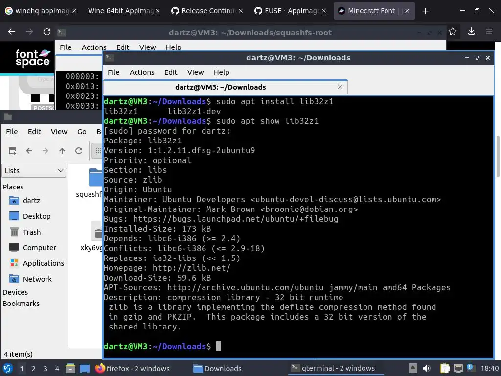Click firefox - 2 windows taskbar button

tap(133, 368)
